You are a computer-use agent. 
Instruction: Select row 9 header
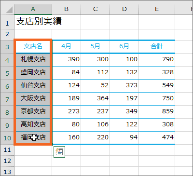pyautogui.click(x=7, y=125)
